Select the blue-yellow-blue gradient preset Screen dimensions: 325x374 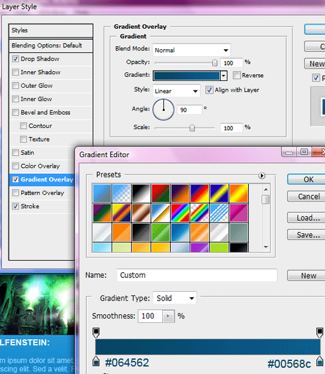[220, 193]
